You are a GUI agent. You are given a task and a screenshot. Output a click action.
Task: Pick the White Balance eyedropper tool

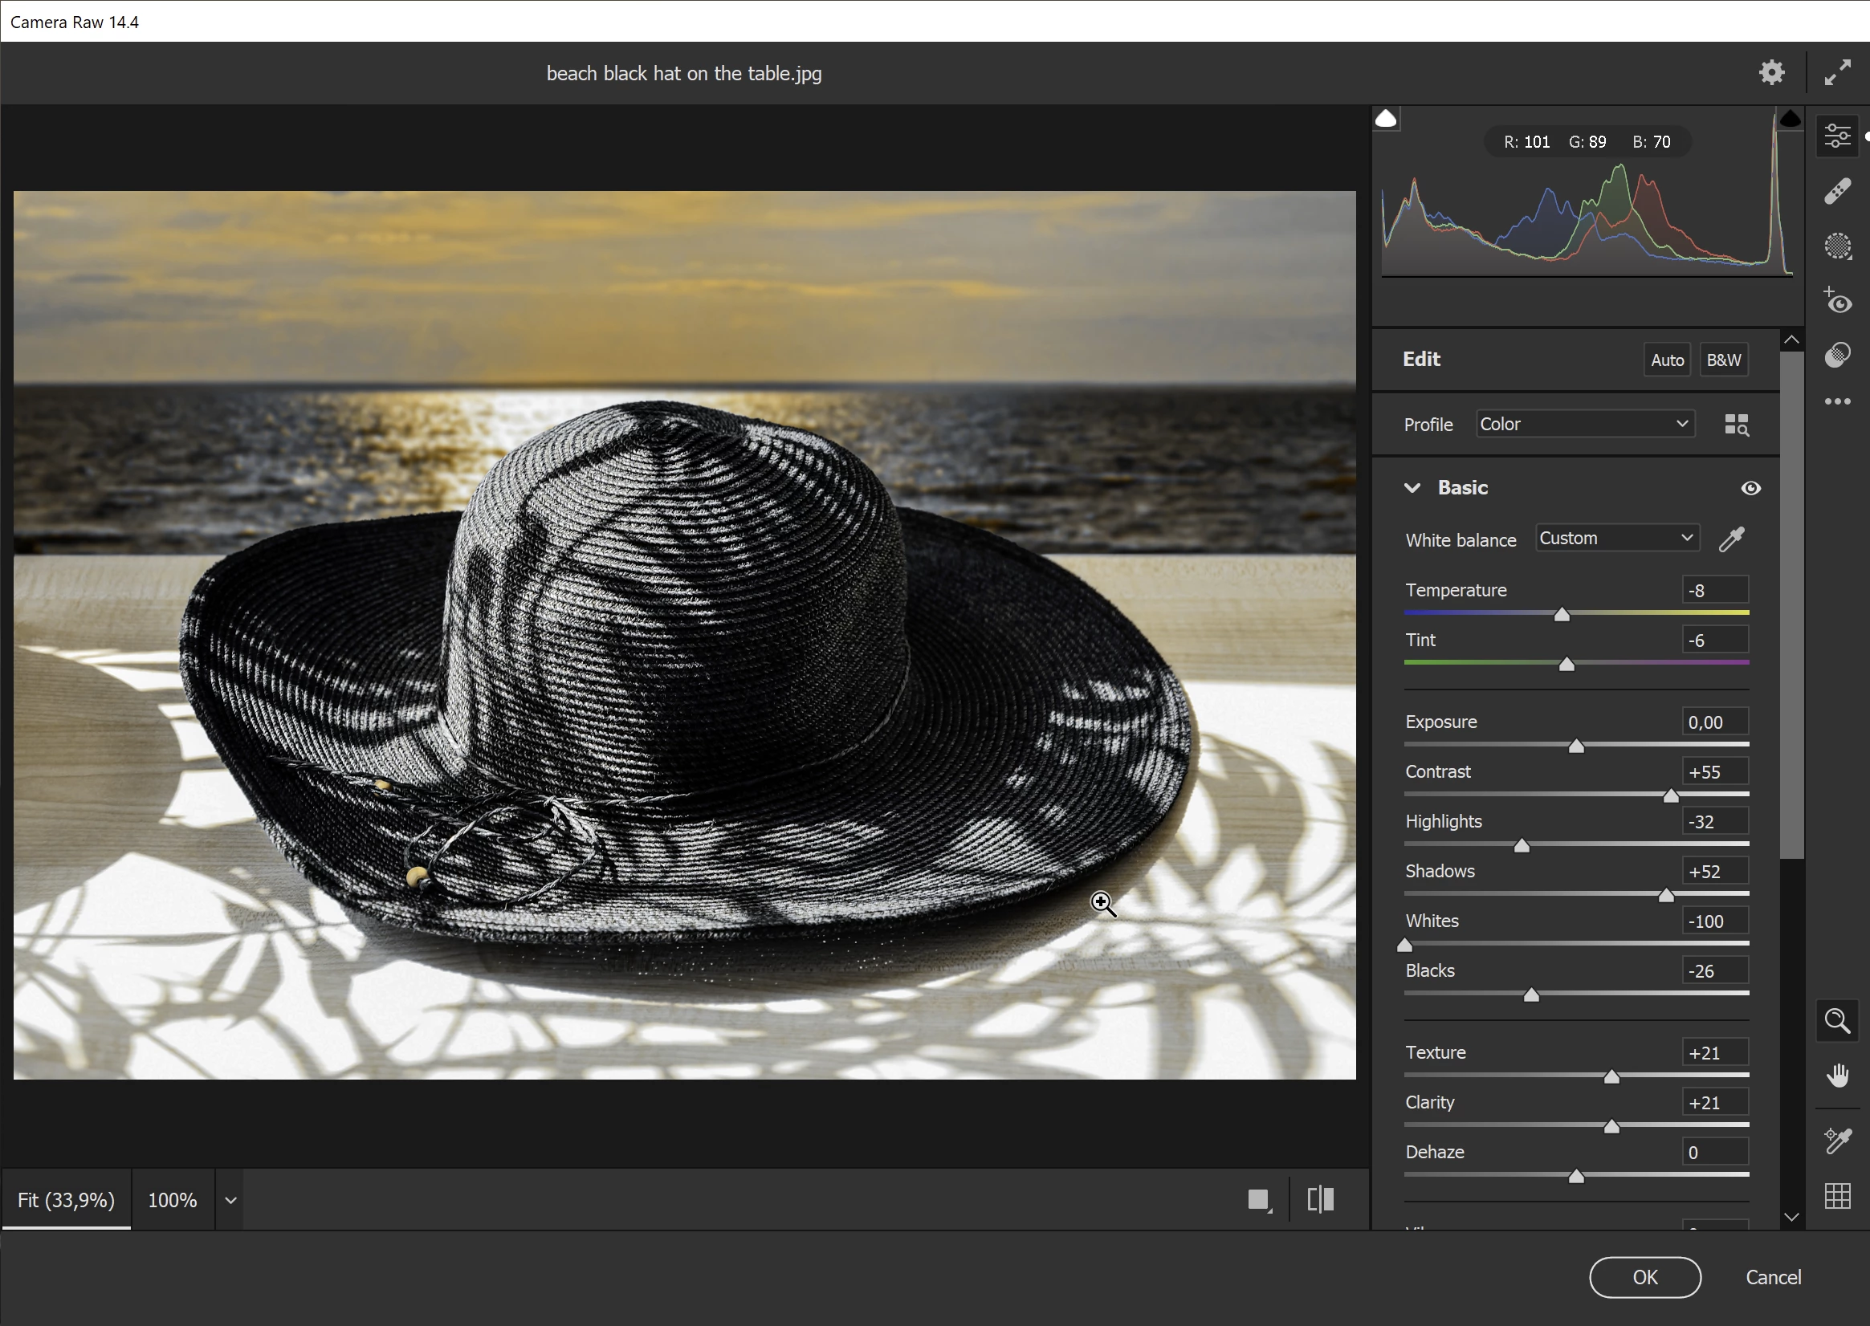coord(1731,539)
